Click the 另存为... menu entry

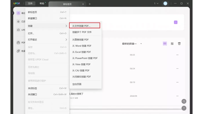click(x=47, y=53)
